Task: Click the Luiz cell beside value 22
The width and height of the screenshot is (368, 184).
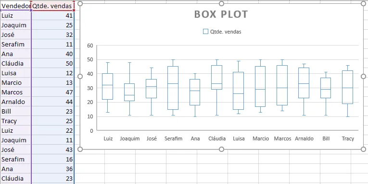Action: pyautogui.click(x=16, y=130)
